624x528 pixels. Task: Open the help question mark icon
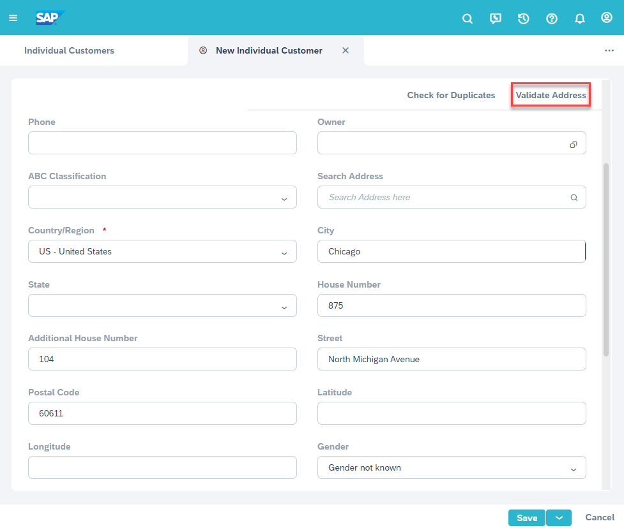[x=552, y=18]
